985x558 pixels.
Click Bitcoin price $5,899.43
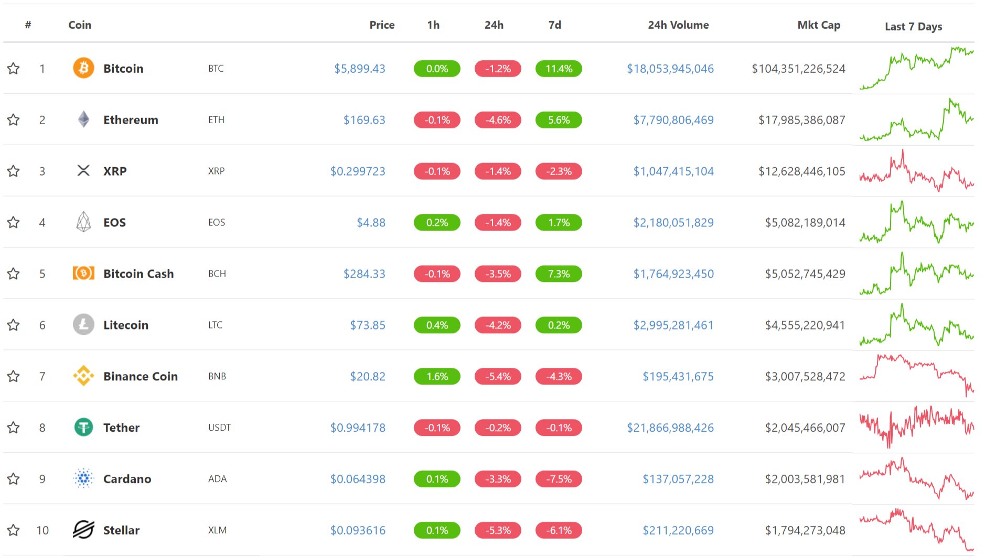point(360,69)
